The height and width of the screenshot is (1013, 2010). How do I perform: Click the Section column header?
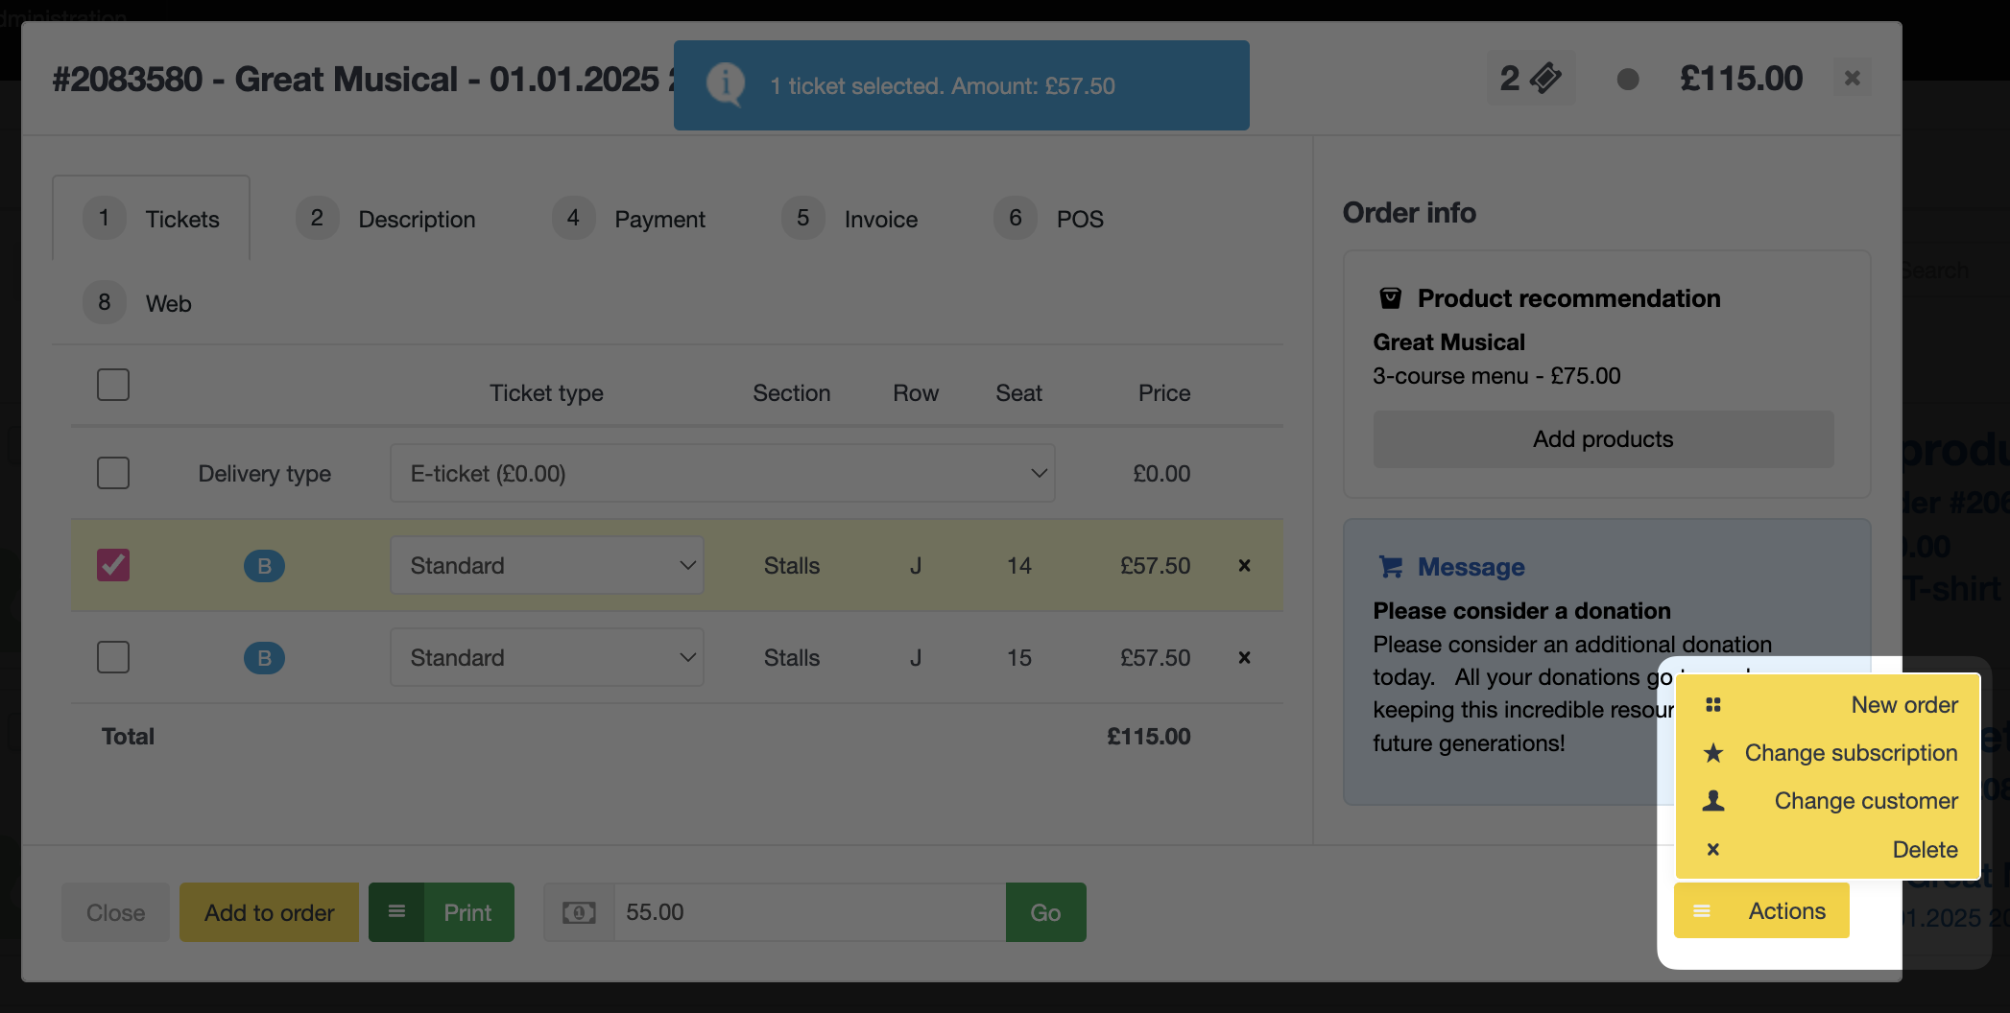click(x=792, y=393)
